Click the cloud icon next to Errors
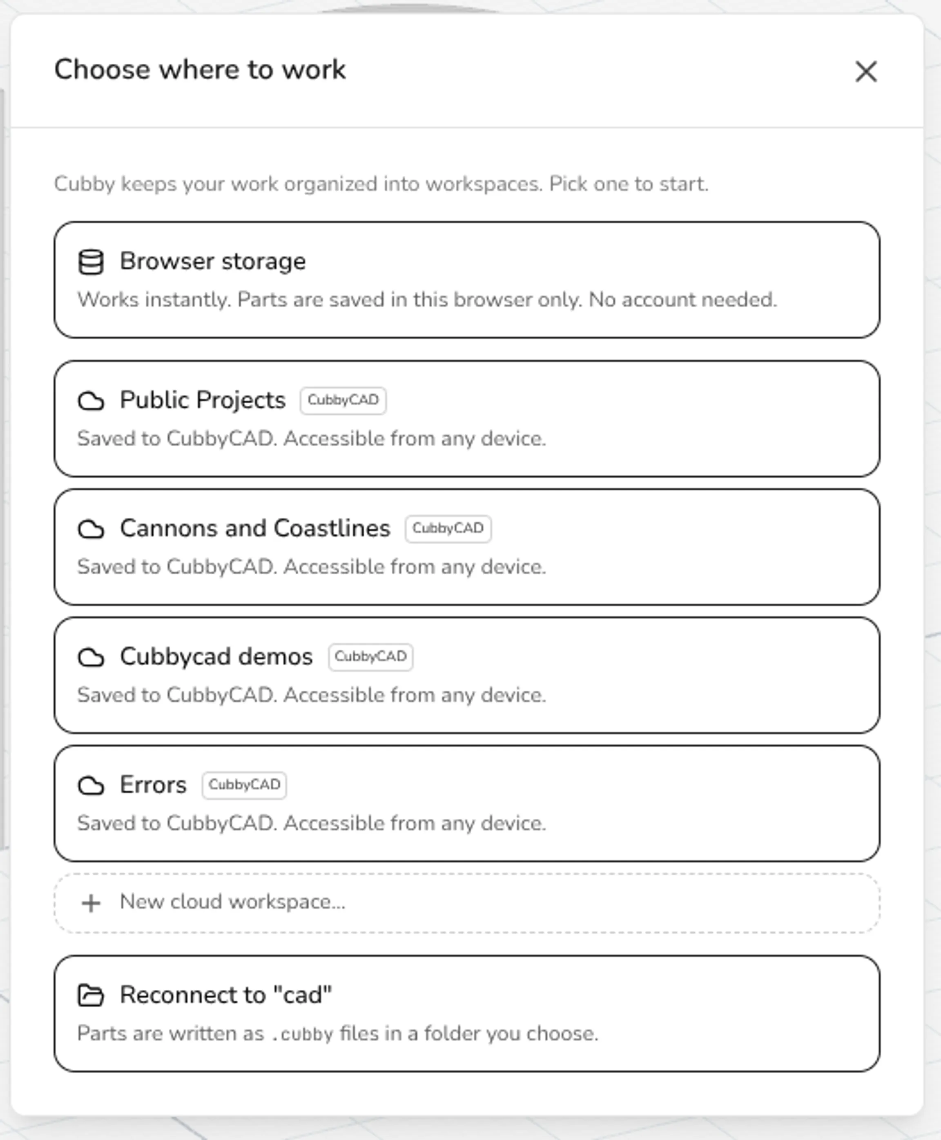The image size is (941, 1140). pyautogui.click(x=91, y=785)
